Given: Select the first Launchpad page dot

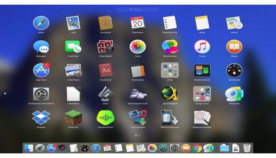Looking at the screenshot, I should coord(136,135).
